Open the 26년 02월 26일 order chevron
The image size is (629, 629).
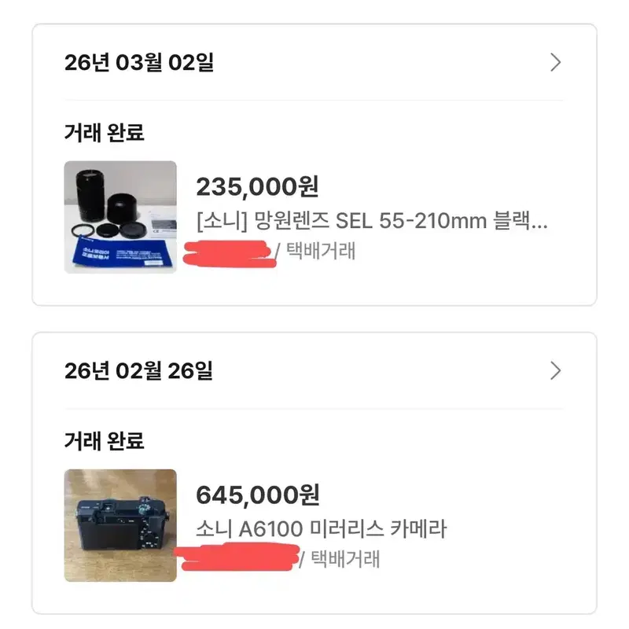click(556, 370)
